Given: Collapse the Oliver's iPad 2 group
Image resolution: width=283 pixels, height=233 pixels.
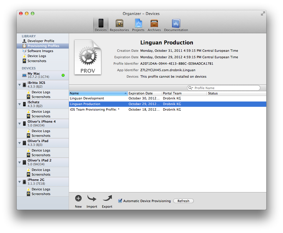Looking at the screenshot, I should [19, 162].
